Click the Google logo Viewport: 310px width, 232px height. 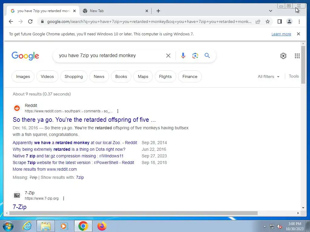click(x=25, y=56)
